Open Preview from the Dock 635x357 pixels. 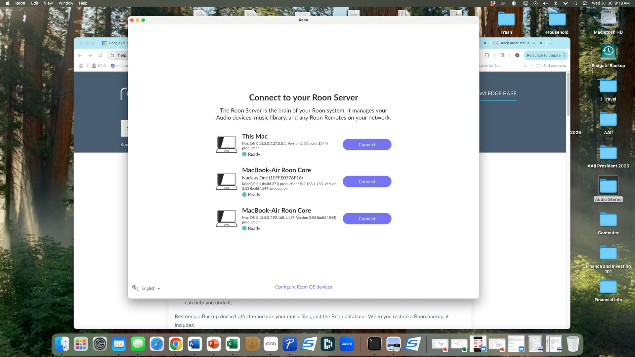(394, 344)
